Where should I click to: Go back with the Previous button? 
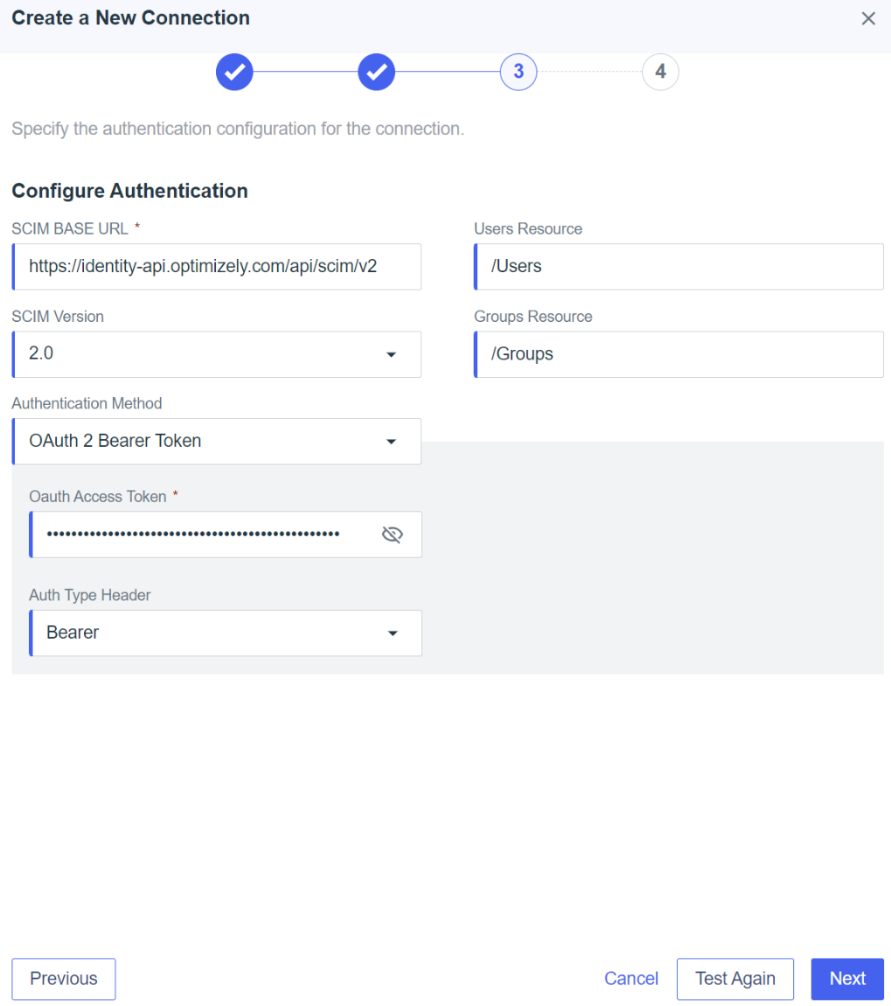coord(64,978)
